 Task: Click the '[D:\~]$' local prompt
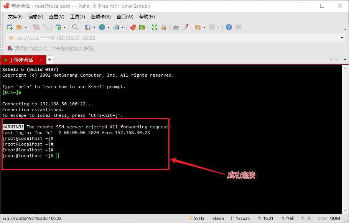[12, 92]
